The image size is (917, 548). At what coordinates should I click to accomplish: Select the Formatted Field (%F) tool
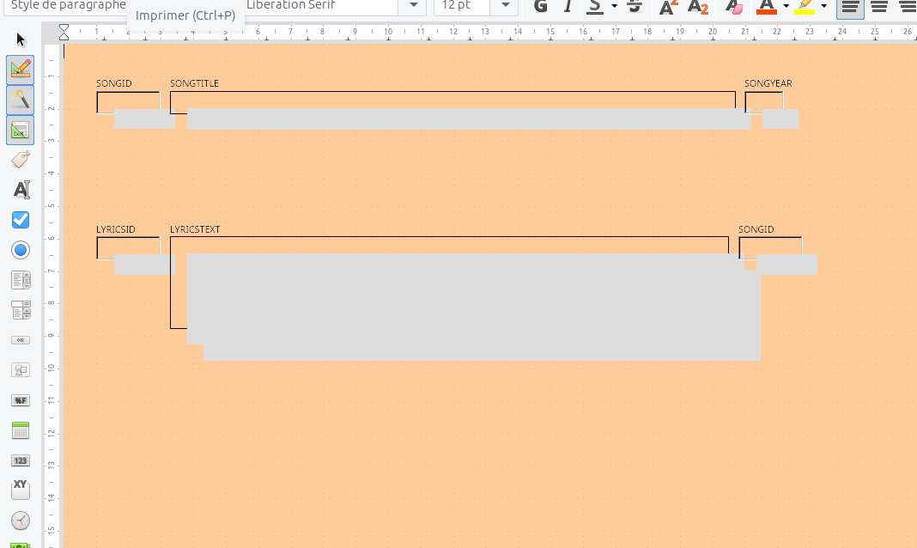[x=21, y=400]
